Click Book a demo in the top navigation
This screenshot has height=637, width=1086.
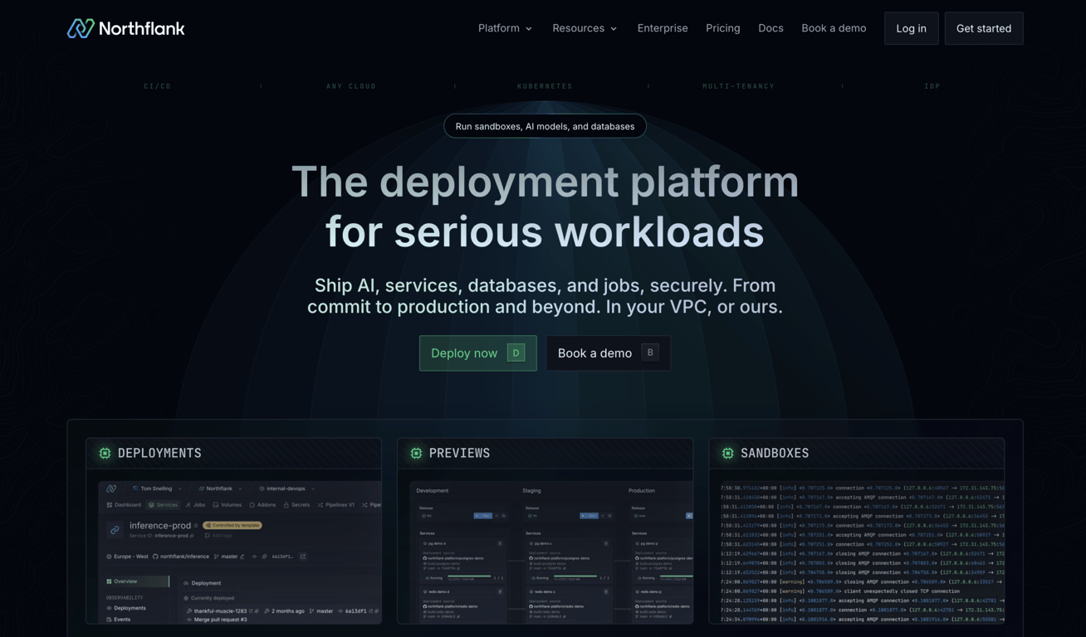[834, 28]
